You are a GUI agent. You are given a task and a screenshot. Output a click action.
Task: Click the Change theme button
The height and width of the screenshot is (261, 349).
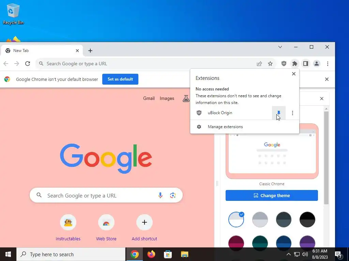pos(272,195)
